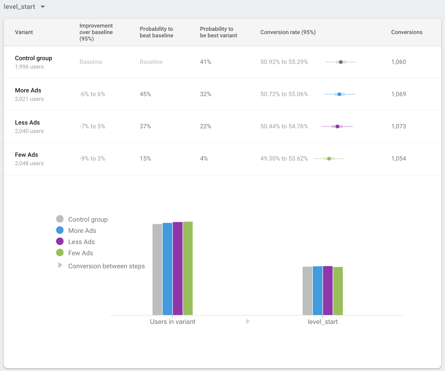Click the Control group conversion rate marker
Image resolution: width=445 pixels, height=371 pixels.
coord(341,62)
